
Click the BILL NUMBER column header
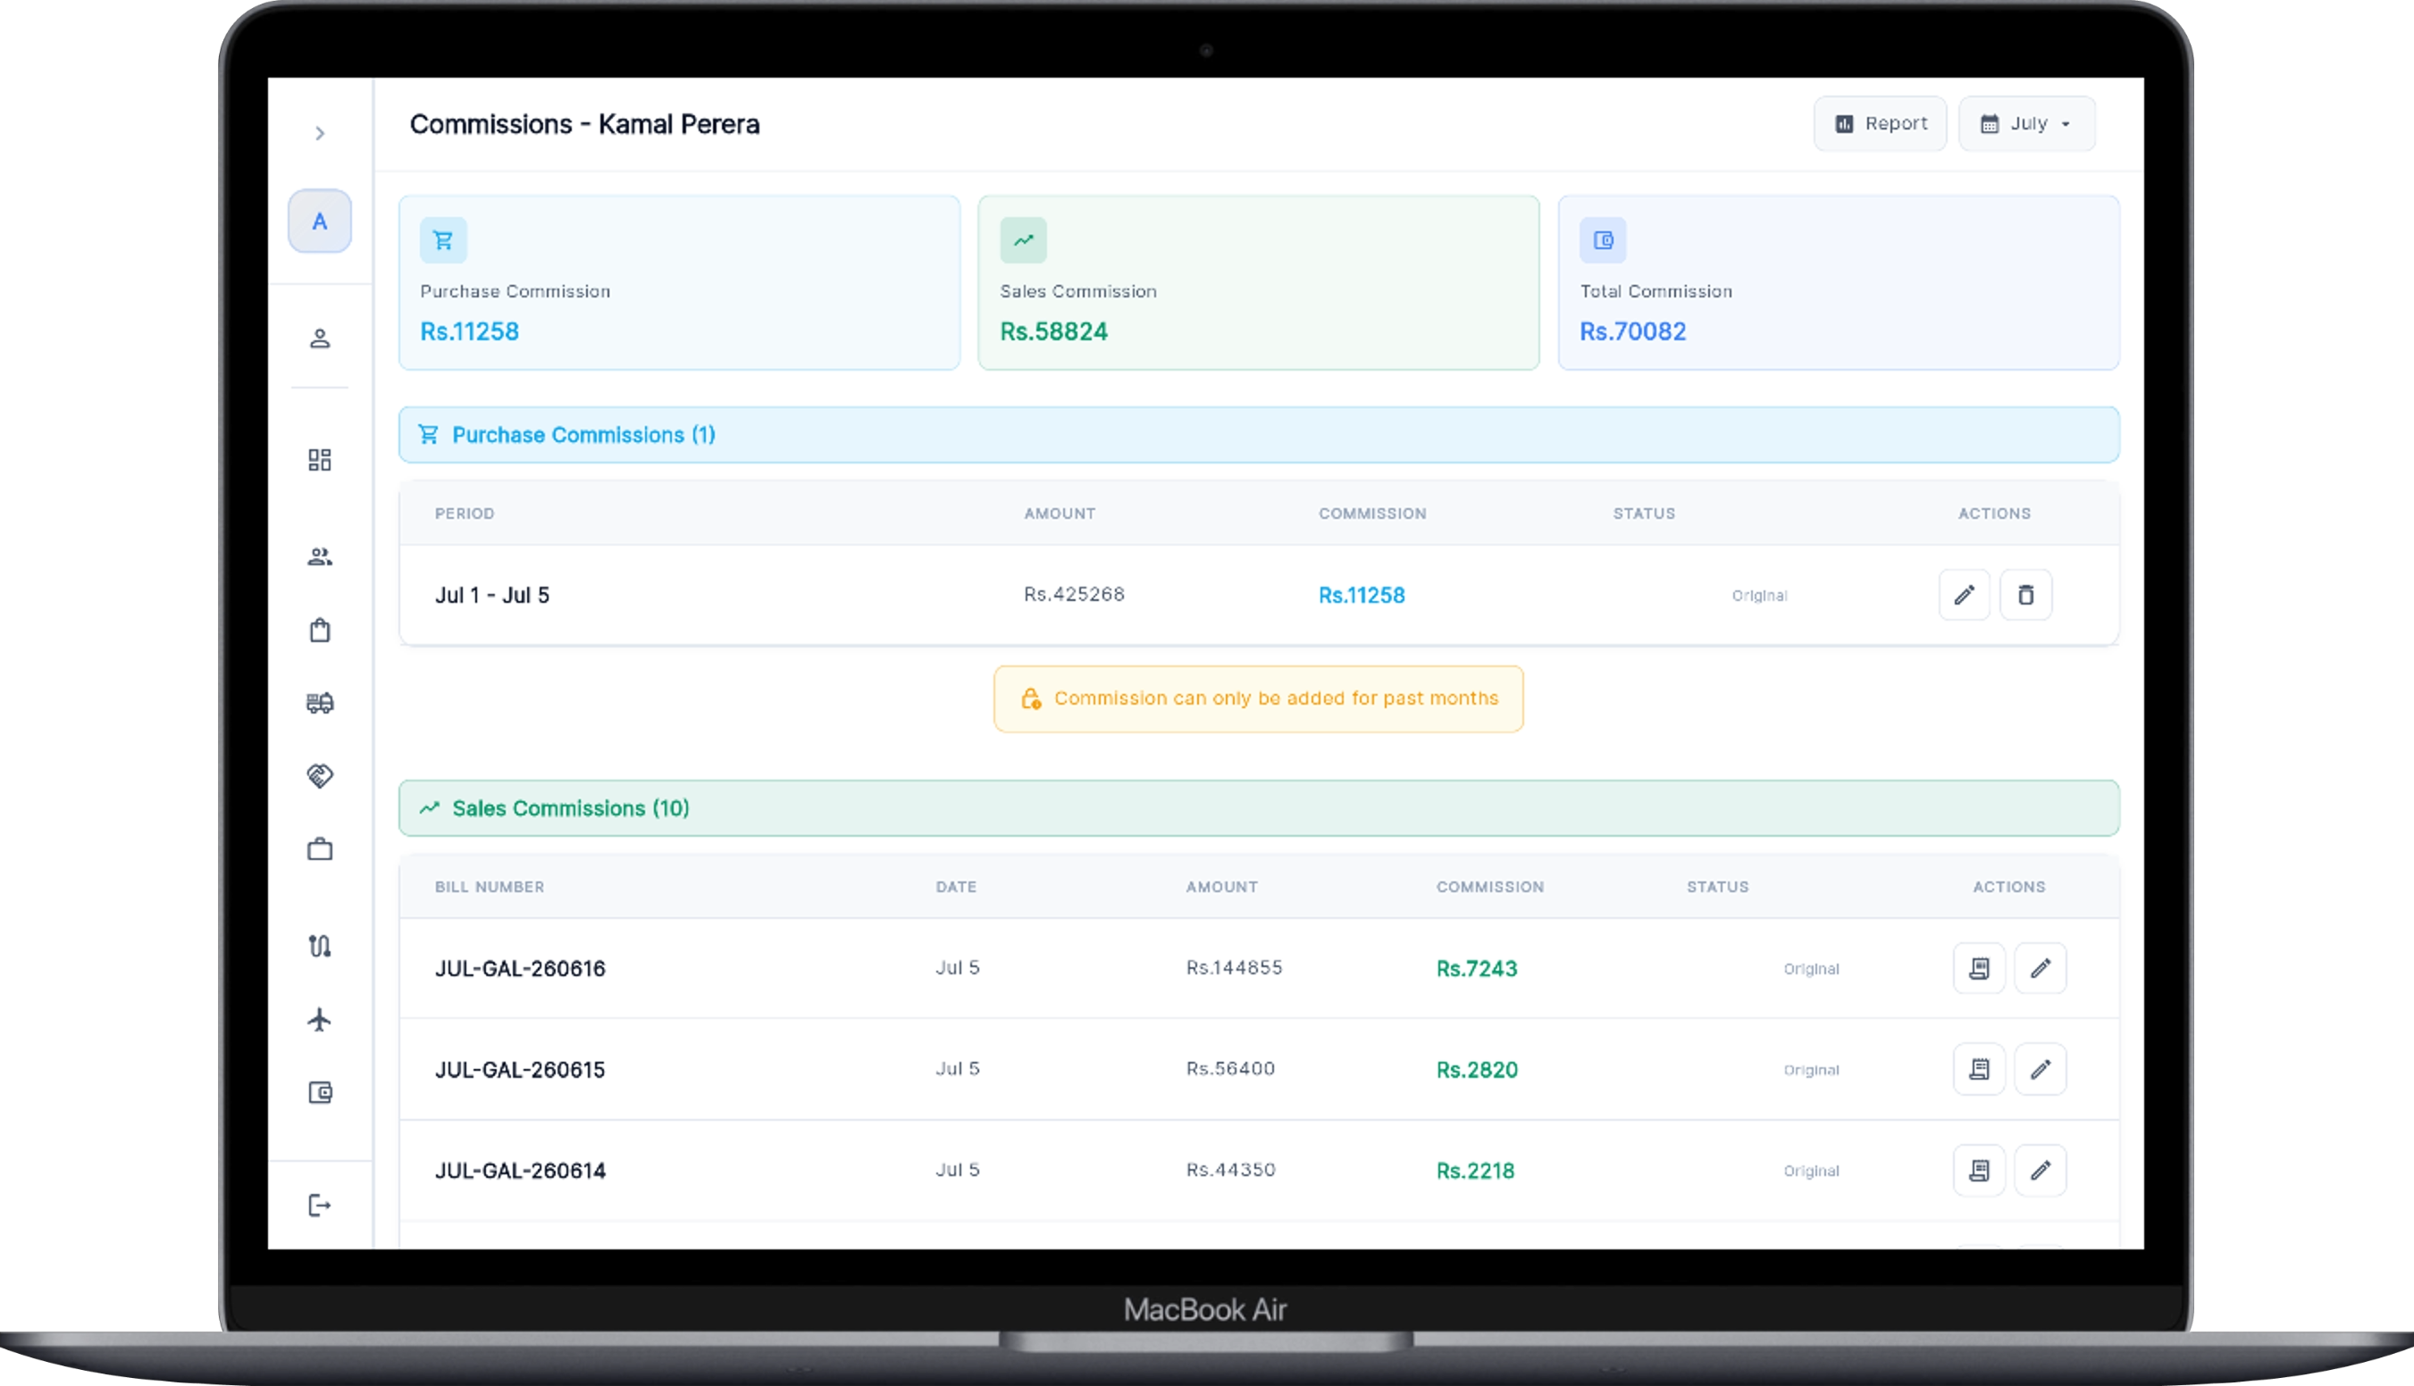click(490, 886)
